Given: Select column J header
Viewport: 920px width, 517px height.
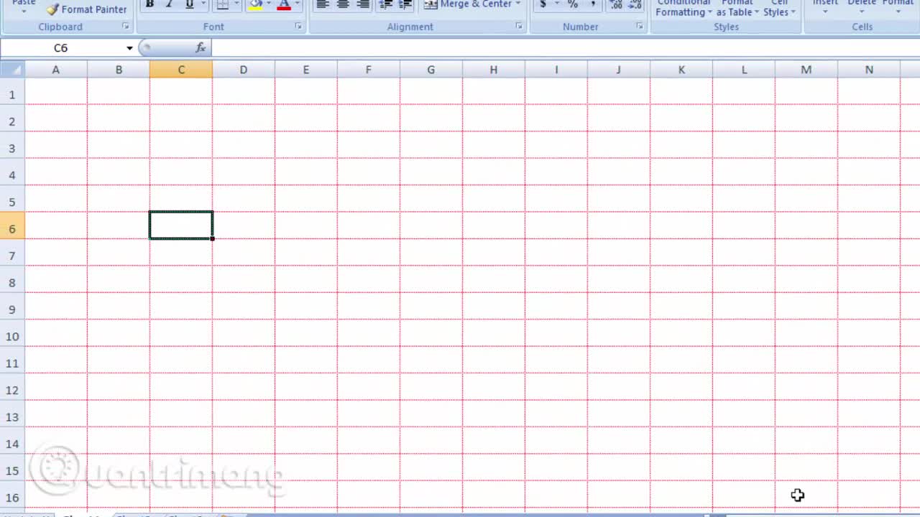Looking at the screenshot, I should (x=618, y=70).
